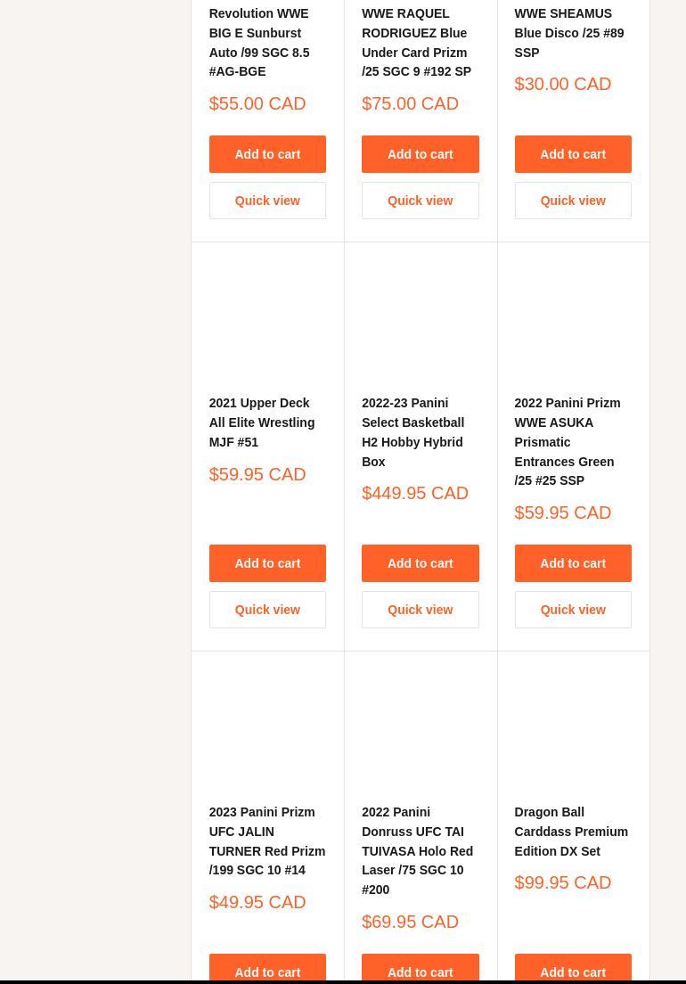Add BIG E Sunburst Auto card to cart
Image resolution: width=686 pixels, height=984 pixels.
click(x=267, y=154)
